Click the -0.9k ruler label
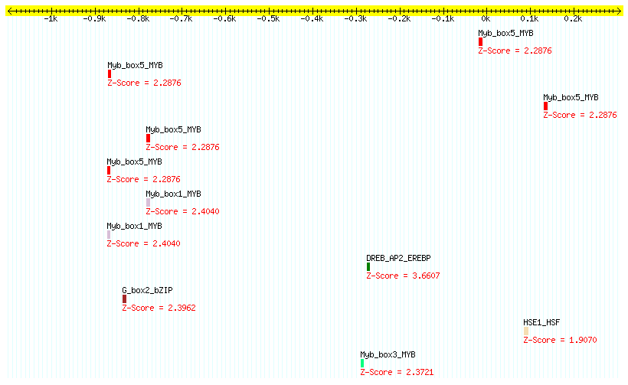This screenshot has height=385, width=628. coord(94,19)
